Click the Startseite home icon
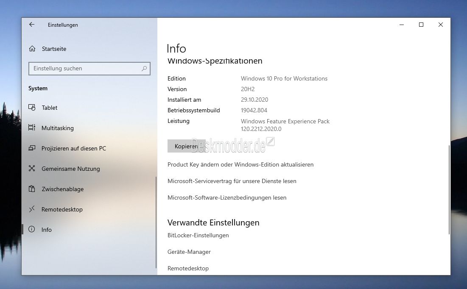 (32, 48)
